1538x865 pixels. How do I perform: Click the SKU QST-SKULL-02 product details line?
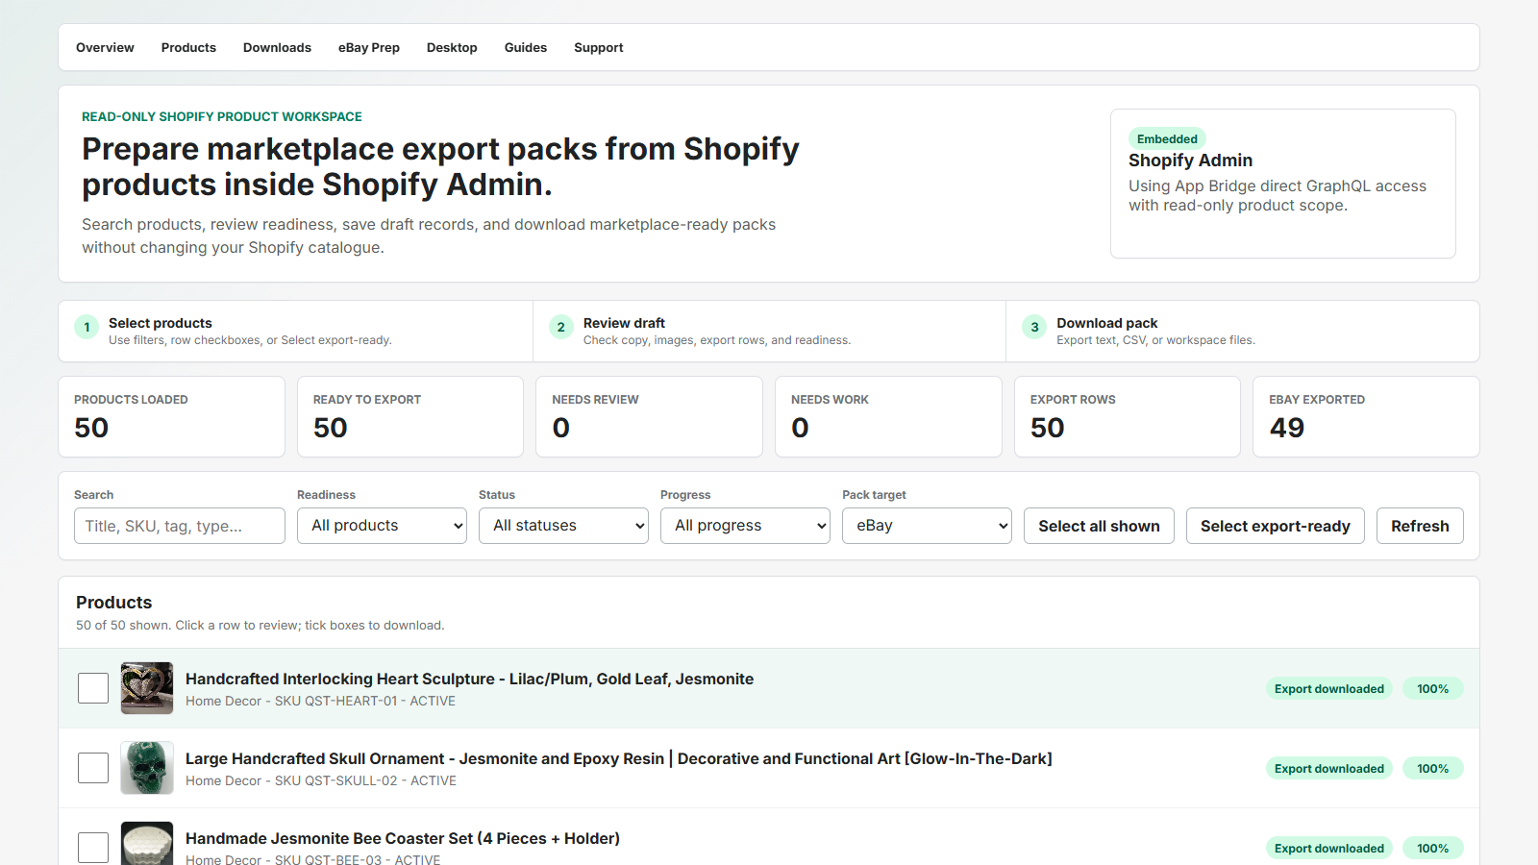click(321, 780)
